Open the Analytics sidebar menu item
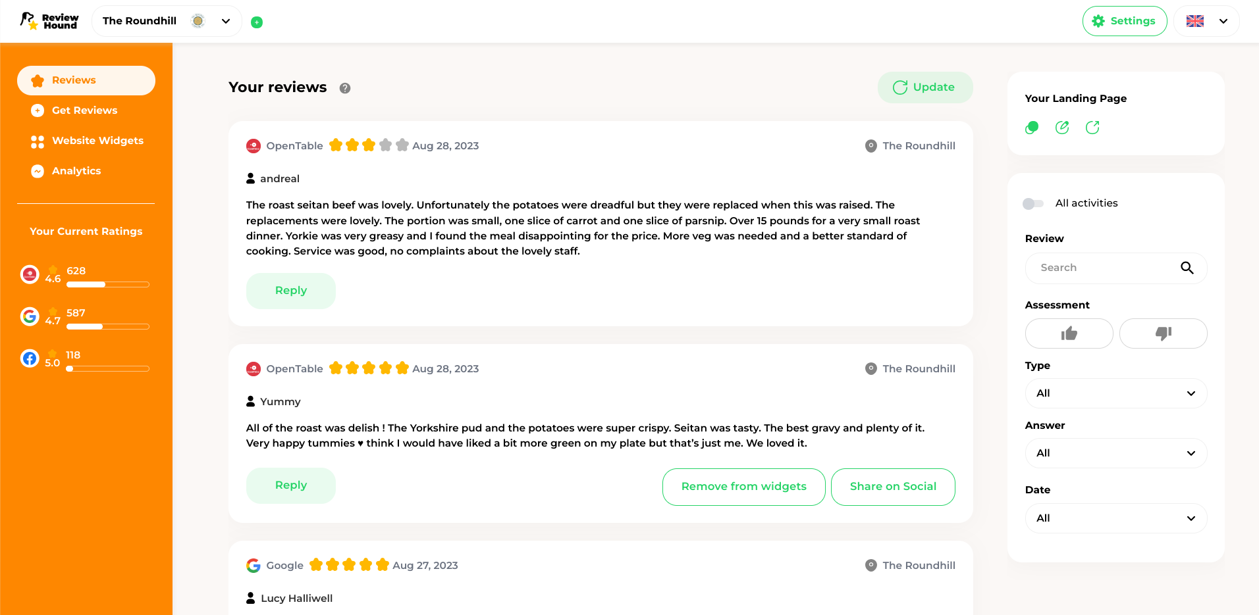 pos(76,171)
